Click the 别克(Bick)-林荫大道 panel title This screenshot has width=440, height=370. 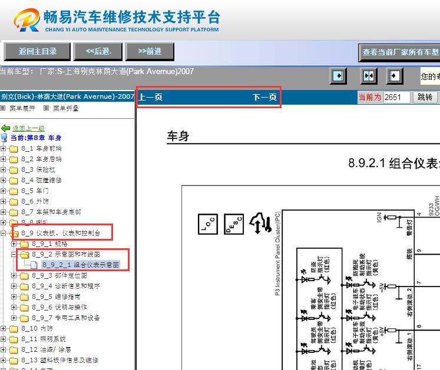pos(67,96)
